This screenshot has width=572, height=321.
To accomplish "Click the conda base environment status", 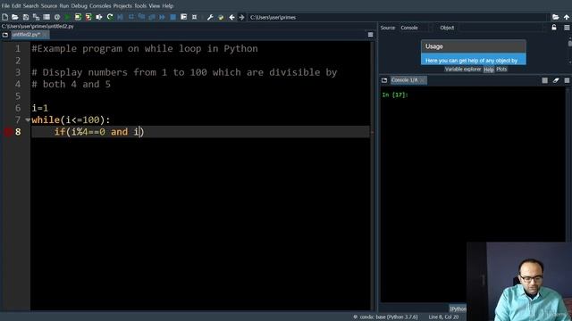I will (385, 317).
